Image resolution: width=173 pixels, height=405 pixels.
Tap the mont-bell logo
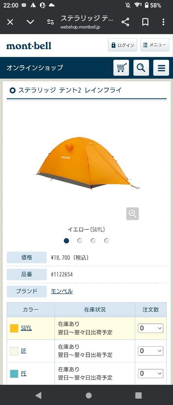(29, 46)
